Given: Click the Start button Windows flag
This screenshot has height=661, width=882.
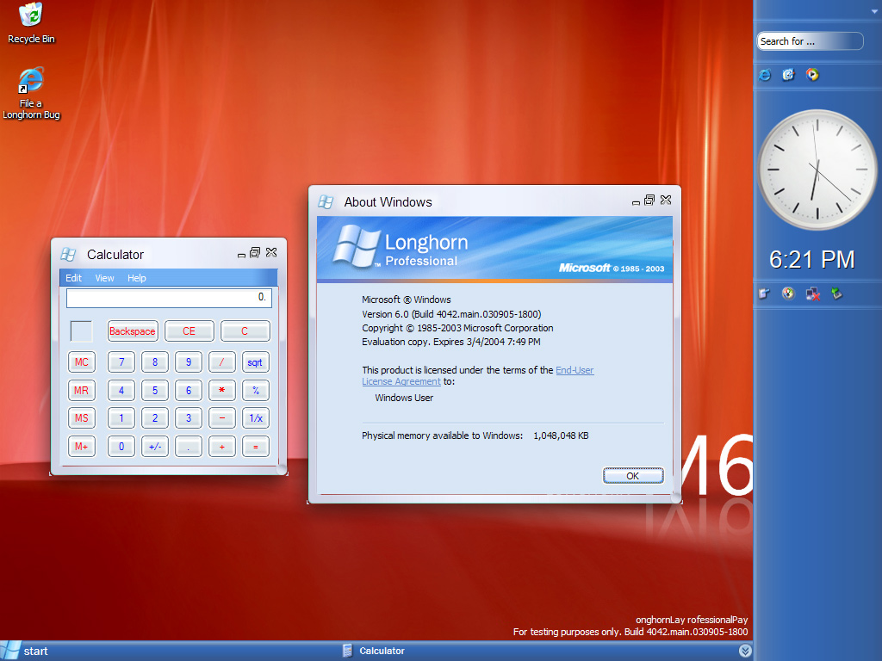Looking at the screenshot, I should (10, 651).
